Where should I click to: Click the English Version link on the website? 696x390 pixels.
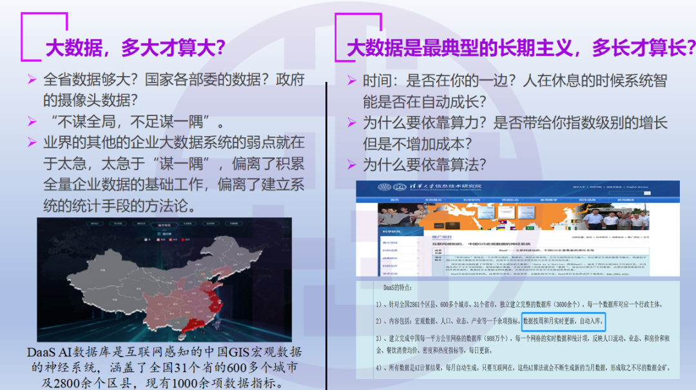pyautogui.click(x=637, y=187)
